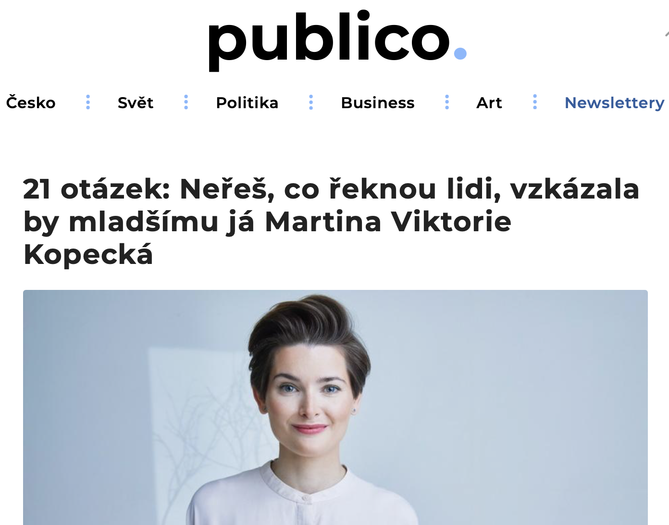The width and height of the screenshot is (669, 525).
Task: Click the dotted separator between Politika and Business
Action: click(311, 102)
